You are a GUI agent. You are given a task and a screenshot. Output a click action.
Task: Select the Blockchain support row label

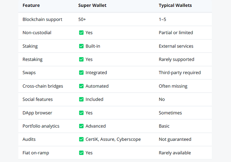[x=42, y=19]
